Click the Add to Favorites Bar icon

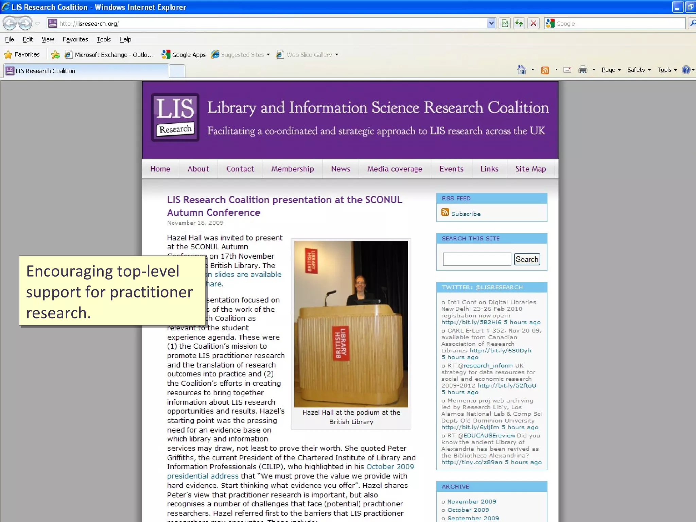(55, 54)
